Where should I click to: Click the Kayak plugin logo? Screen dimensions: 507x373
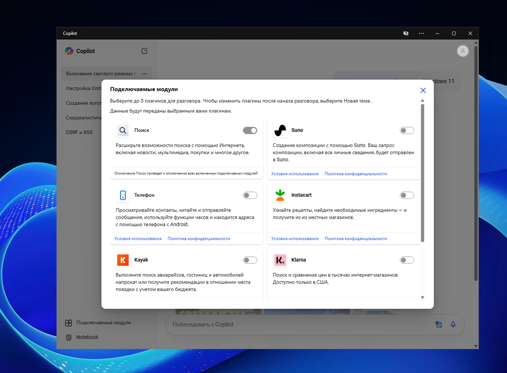pyautogui.click(x=123, y=260)
